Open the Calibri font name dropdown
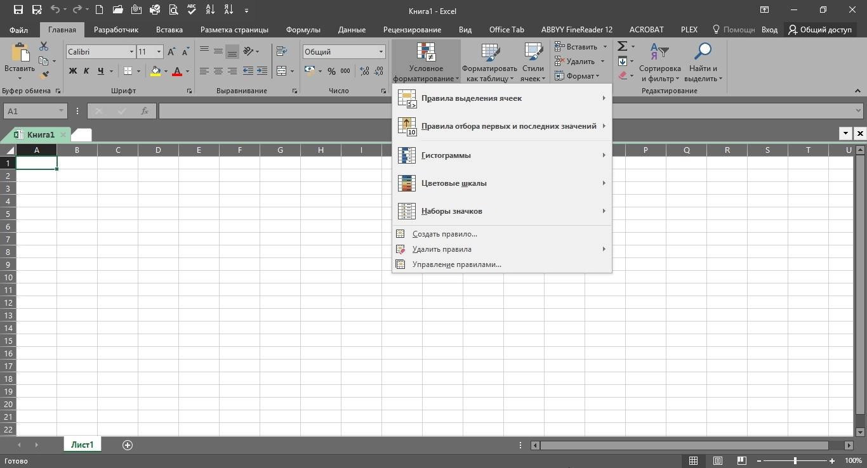 click(131, 52)
